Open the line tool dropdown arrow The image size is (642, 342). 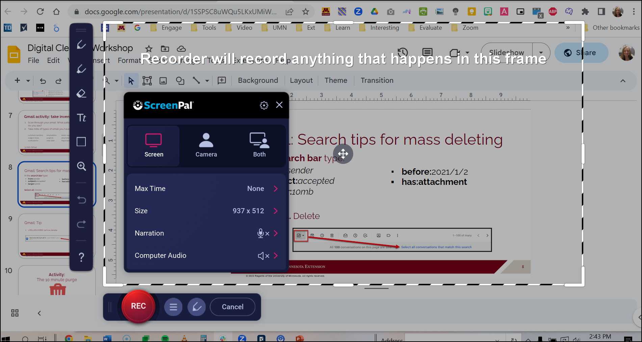click(207, 81)
